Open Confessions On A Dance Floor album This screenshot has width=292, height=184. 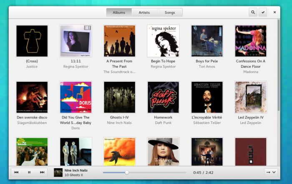(251, 41)
